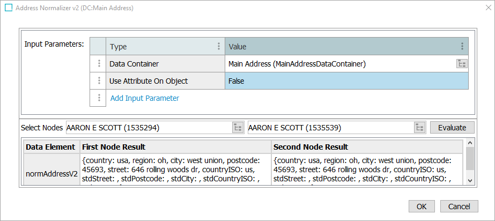This screenshot has height=221, width=495.
Task: Cancel the Address Normalizer dialog
Action: pos(459,207)
